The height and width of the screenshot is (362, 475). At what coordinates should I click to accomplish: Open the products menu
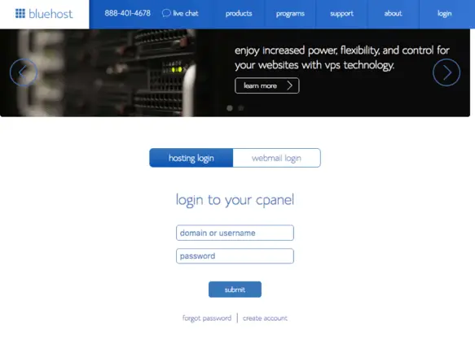pyautogui.click(x=239, y=13)
